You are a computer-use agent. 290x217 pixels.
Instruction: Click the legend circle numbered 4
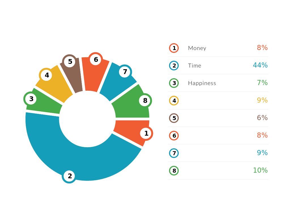(x=174, y=101)
